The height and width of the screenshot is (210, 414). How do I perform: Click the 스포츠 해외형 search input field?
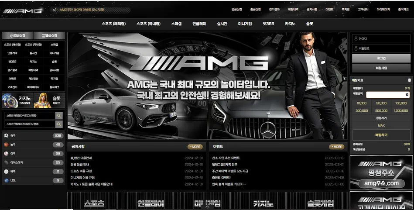[x=30, y=115]
